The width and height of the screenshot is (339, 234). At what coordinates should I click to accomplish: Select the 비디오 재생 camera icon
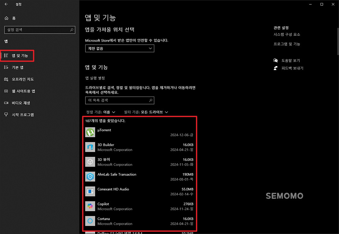pyautogui.click(x=6, y=103)
